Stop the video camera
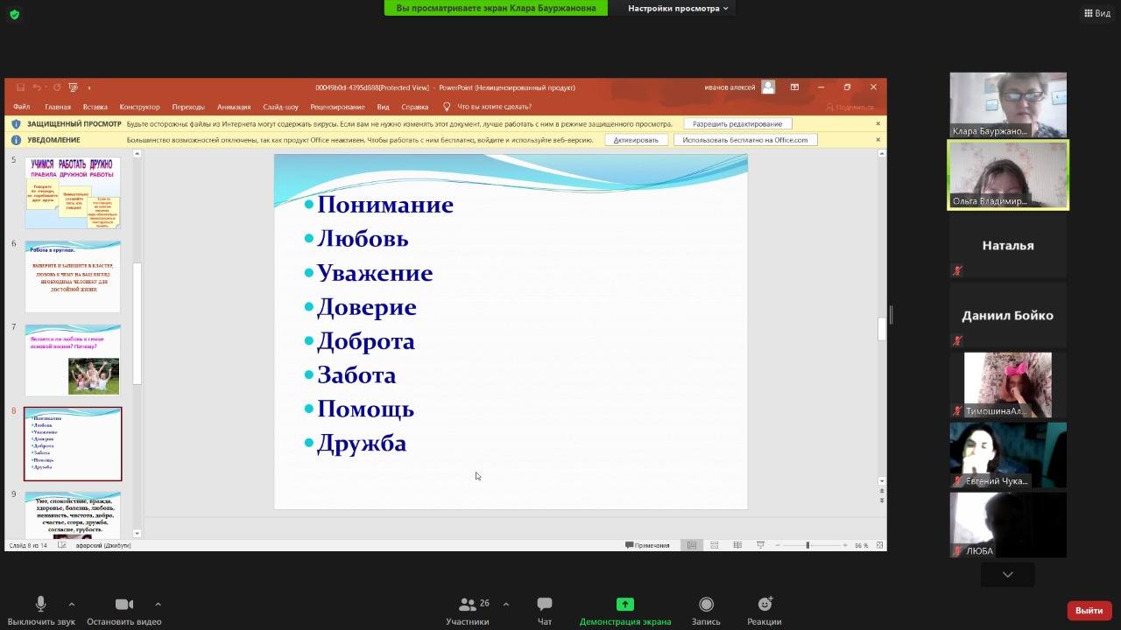This screenshot has width=1121, height=630. click(x=124, y=605)
